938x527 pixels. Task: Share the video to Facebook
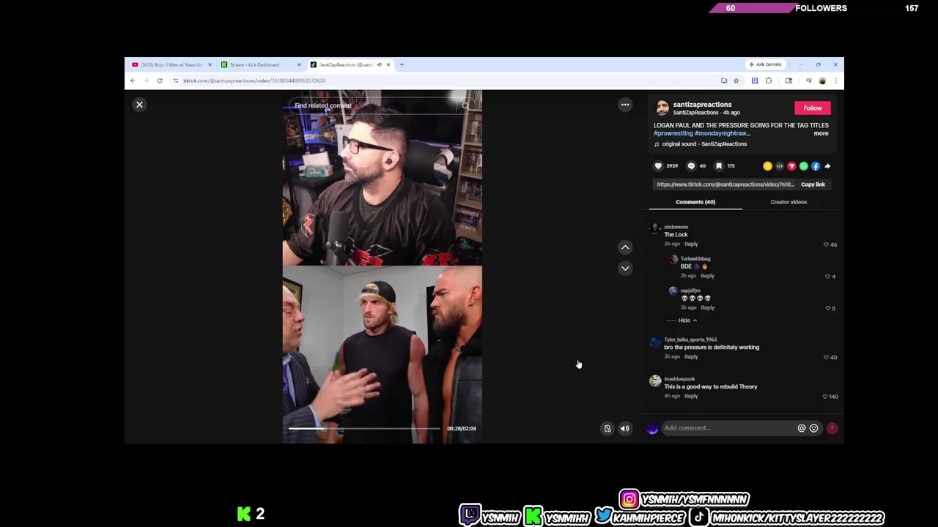[816, 166]
